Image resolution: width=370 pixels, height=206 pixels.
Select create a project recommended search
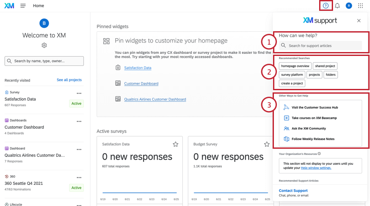pos(292,83)
